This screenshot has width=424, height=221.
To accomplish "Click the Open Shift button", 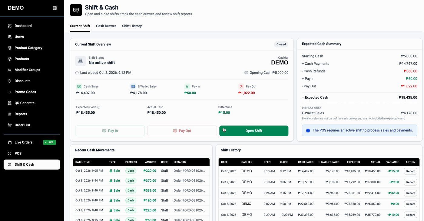I will tap(254, 131).
